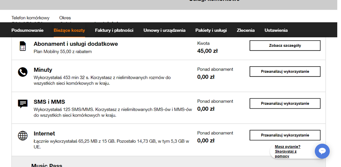Open the Ustawienia tab

[276, 30]
